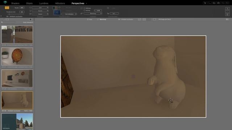
Task: Open the Triée standard sort dropdown
Action: click(x=28, y=22)
